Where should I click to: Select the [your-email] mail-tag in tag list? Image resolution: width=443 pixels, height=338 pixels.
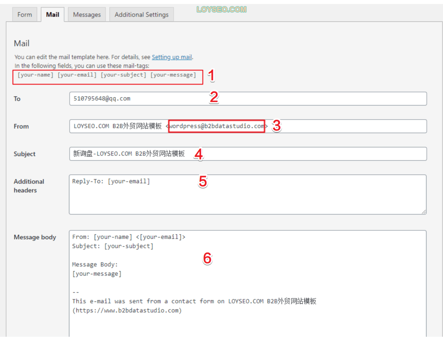click(x=77, y=75)
